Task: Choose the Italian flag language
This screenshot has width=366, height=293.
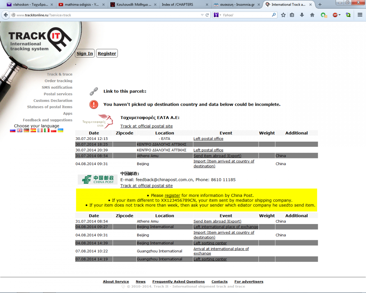Action: click(x=47, y=130)
